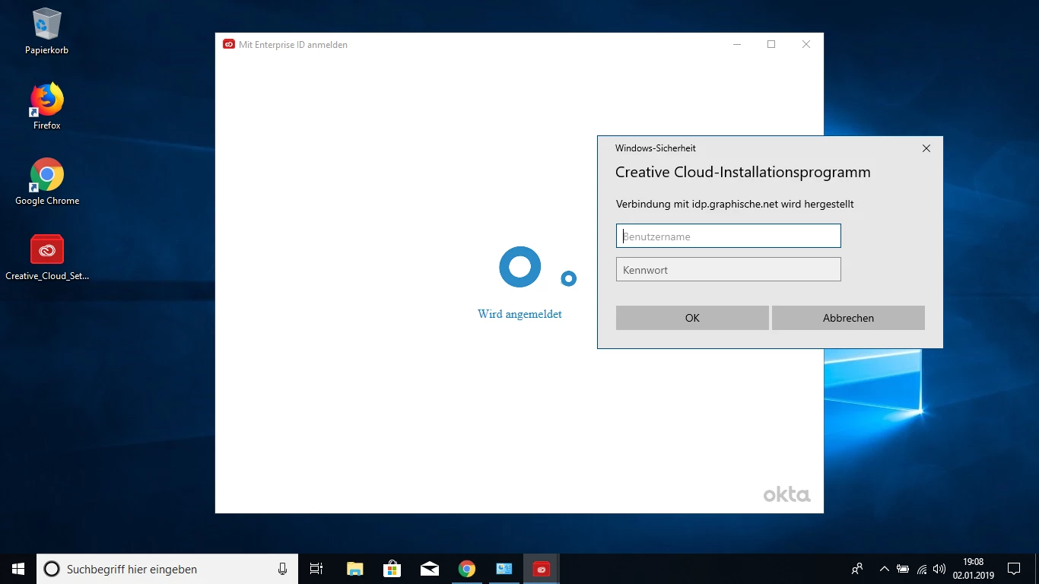Open the Wi-Fi network tray icon
Screen dimensions: 1039x584
point(922,569)
